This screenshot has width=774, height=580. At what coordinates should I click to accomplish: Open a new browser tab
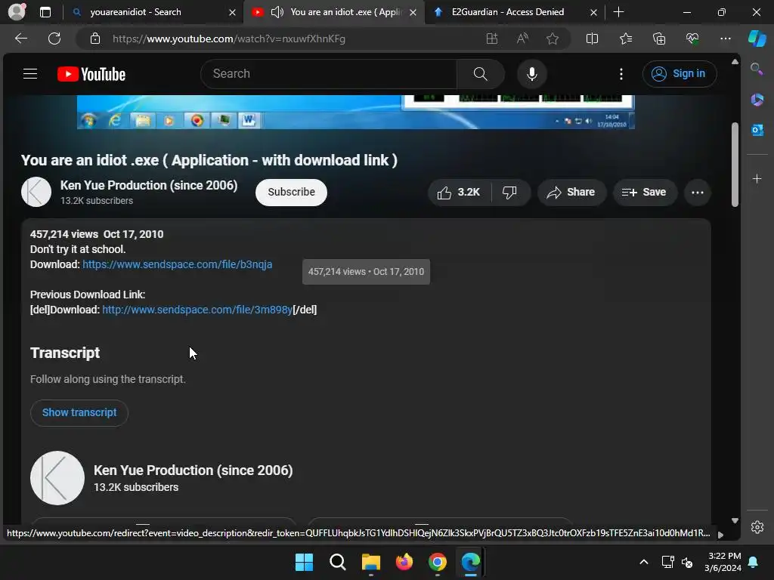tap(618, 12)
